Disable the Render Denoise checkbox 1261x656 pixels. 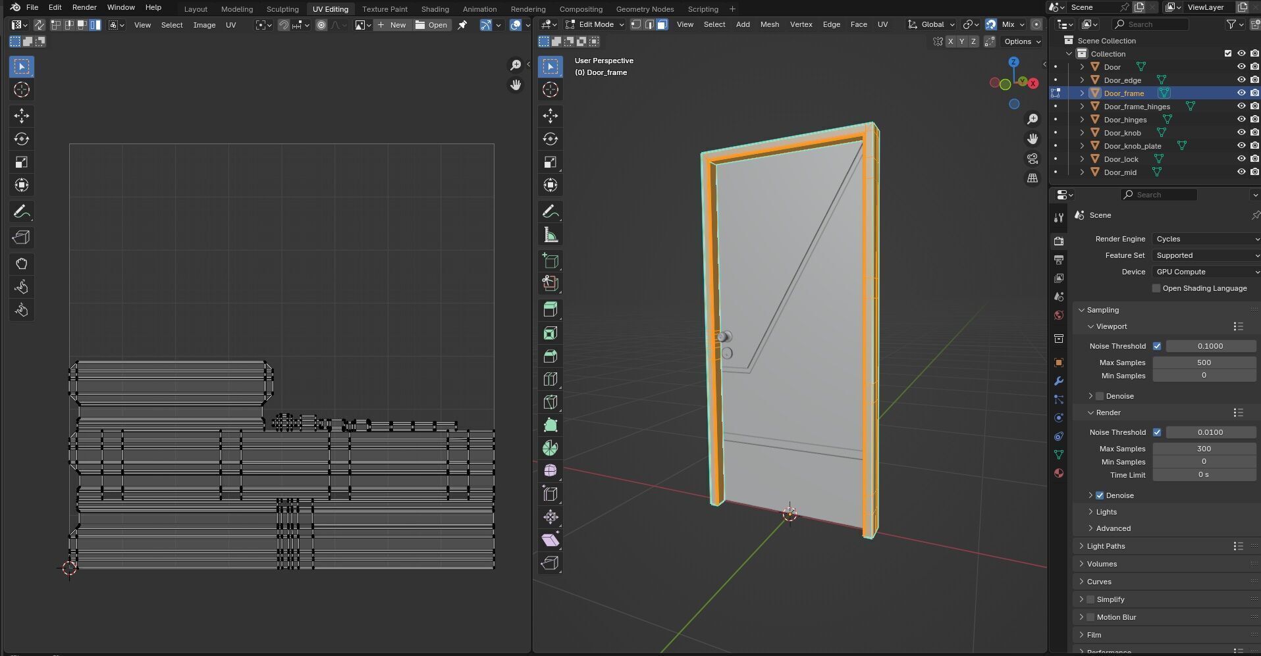pos(1099,495)
